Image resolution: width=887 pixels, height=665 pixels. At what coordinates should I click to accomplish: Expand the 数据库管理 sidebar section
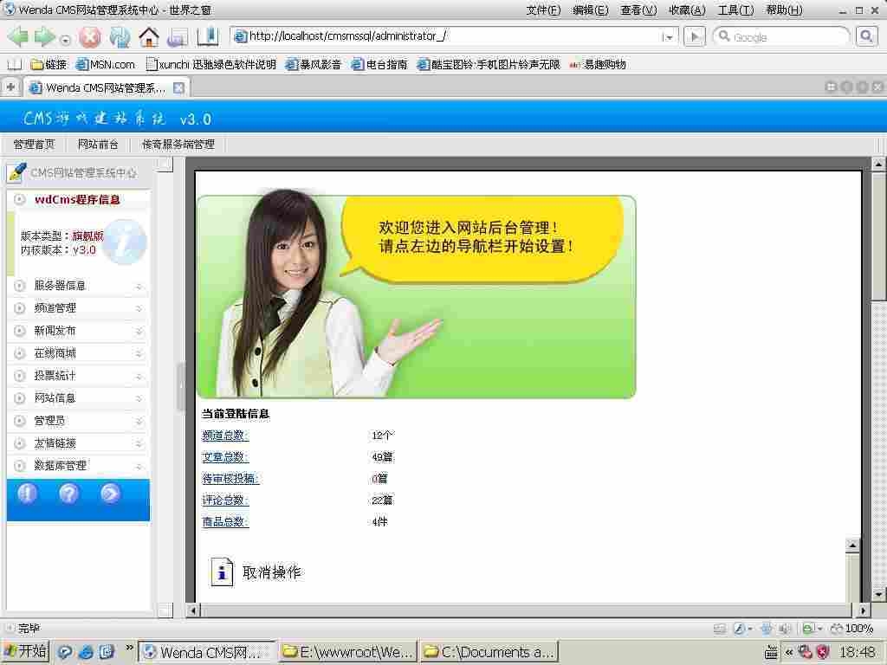(x=78, y=466)
